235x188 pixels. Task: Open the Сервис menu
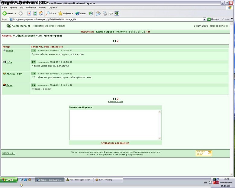(42, 8)
